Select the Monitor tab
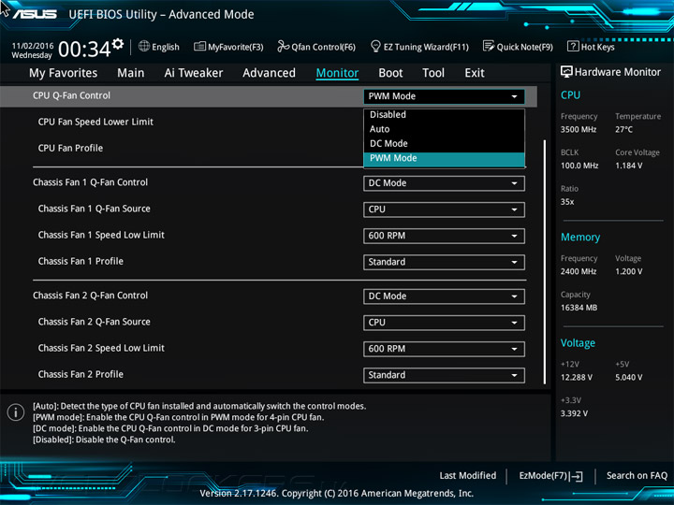The image size is (674, 505). click(x=337, y=73)
